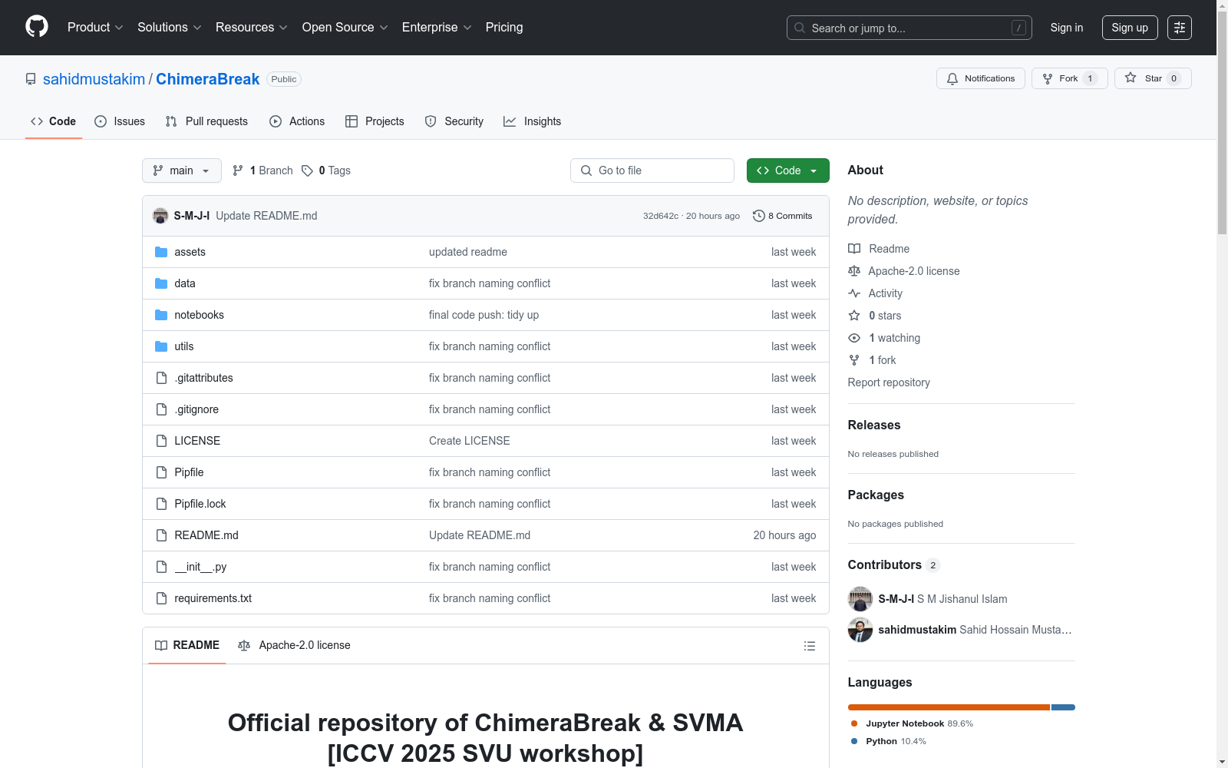Open the green Code dropdown
The image size is (1228, 768).
pyautogui.click(x=787, y=170)
